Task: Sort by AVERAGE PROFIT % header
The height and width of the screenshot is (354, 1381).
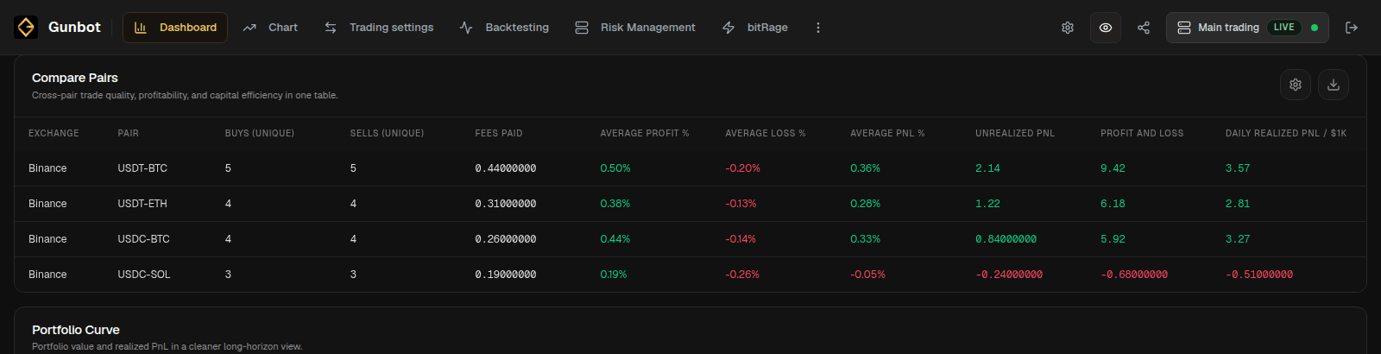Action: pyautogui.click(x=645, y=134)
